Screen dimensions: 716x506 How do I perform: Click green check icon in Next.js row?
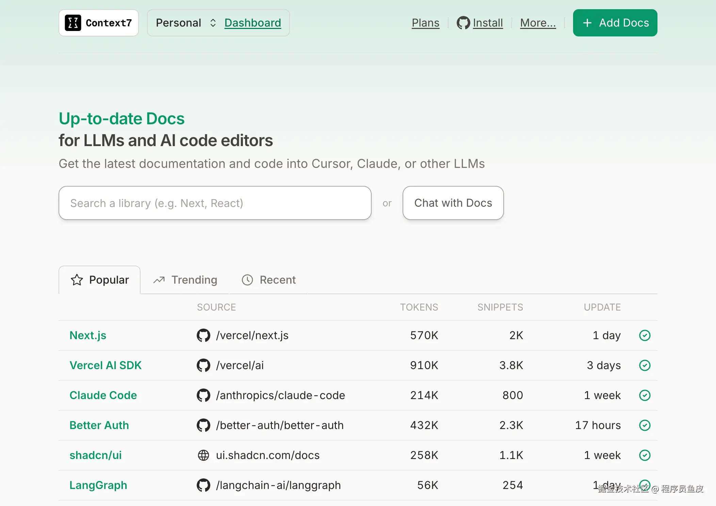click(x=645, y=335)
